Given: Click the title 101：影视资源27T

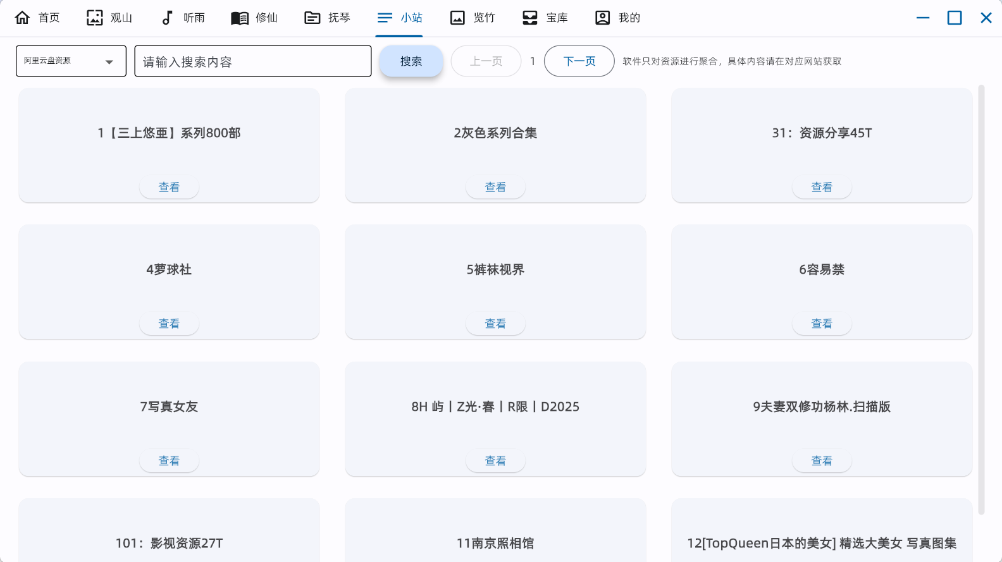Looking at the screenshot, I should 169,543.
